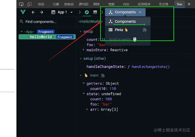Collapse the main Pinia store section

pyautogui.click(x=80, y=75)
